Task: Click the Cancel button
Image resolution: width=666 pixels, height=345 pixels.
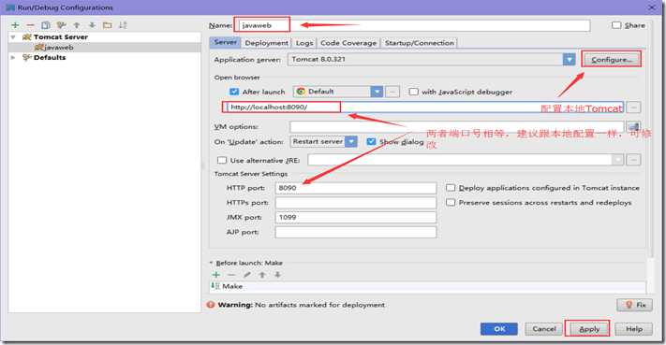Action: point(544,329)
